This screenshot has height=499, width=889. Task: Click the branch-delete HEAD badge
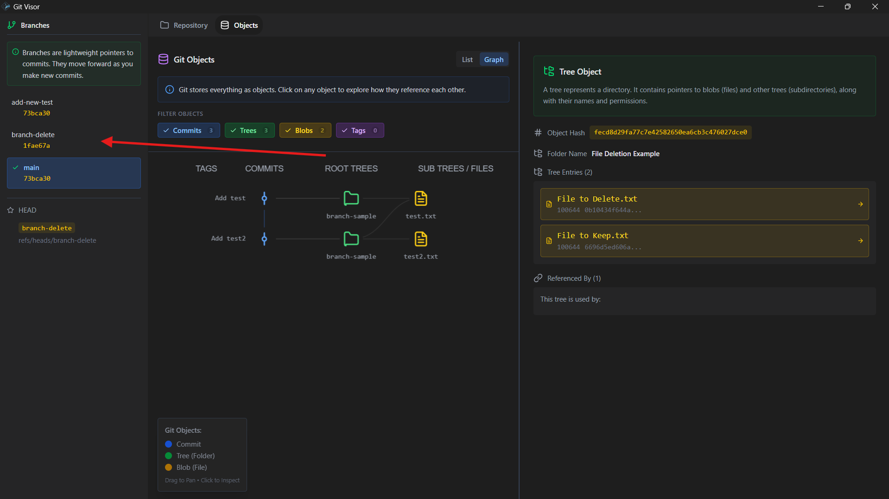47,228
